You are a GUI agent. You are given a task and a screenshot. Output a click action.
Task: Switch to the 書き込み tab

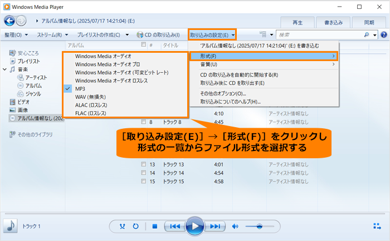click(x=333, y=23)
